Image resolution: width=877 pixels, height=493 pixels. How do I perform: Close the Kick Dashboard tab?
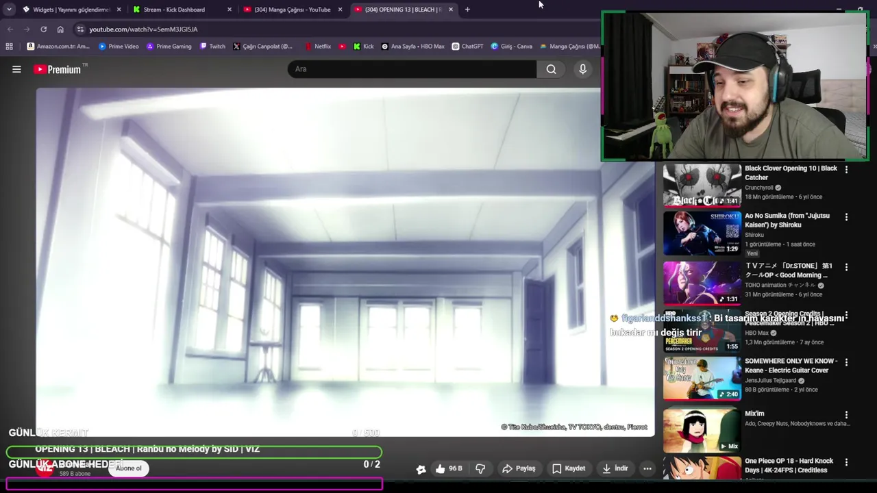pos(230,10)
